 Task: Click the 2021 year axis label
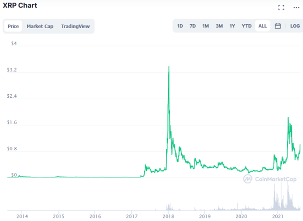click(x=278, y=216)
